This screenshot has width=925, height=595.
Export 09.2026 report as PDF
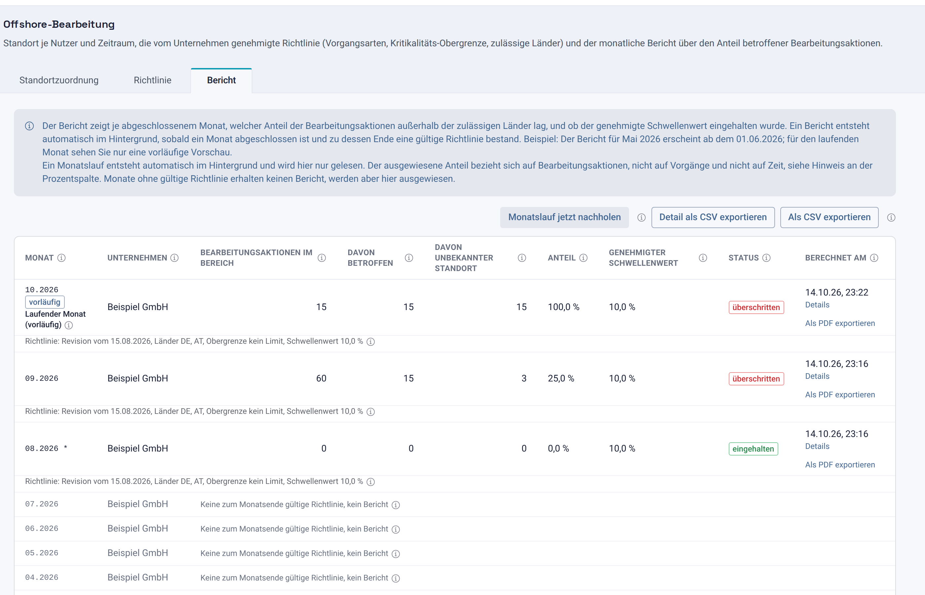click(840, 395)
